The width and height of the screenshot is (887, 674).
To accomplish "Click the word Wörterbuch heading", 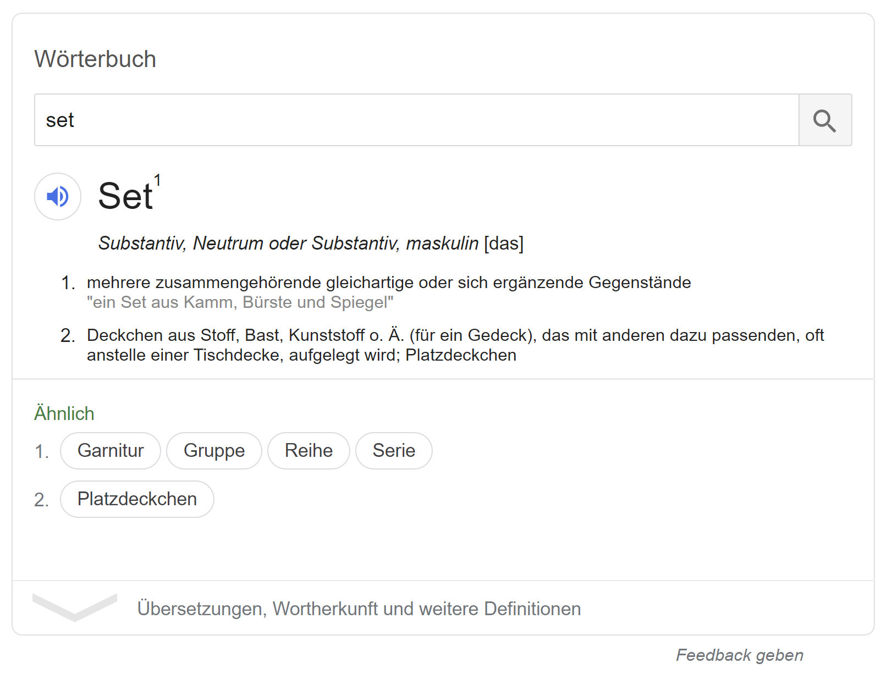I will pos(95,59).
